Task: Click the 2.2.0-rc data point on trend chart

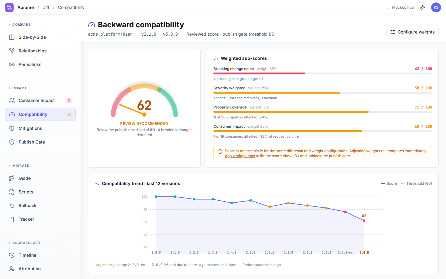Action: (345, 212)
